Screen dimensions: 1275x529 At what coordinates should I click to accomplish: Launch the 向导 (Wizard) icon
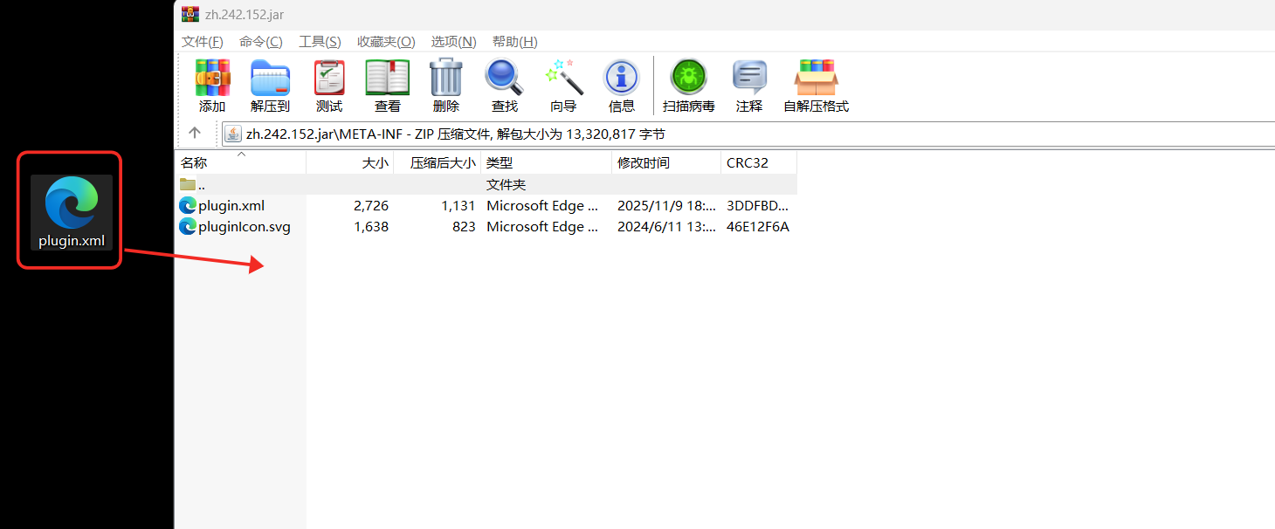563,85
